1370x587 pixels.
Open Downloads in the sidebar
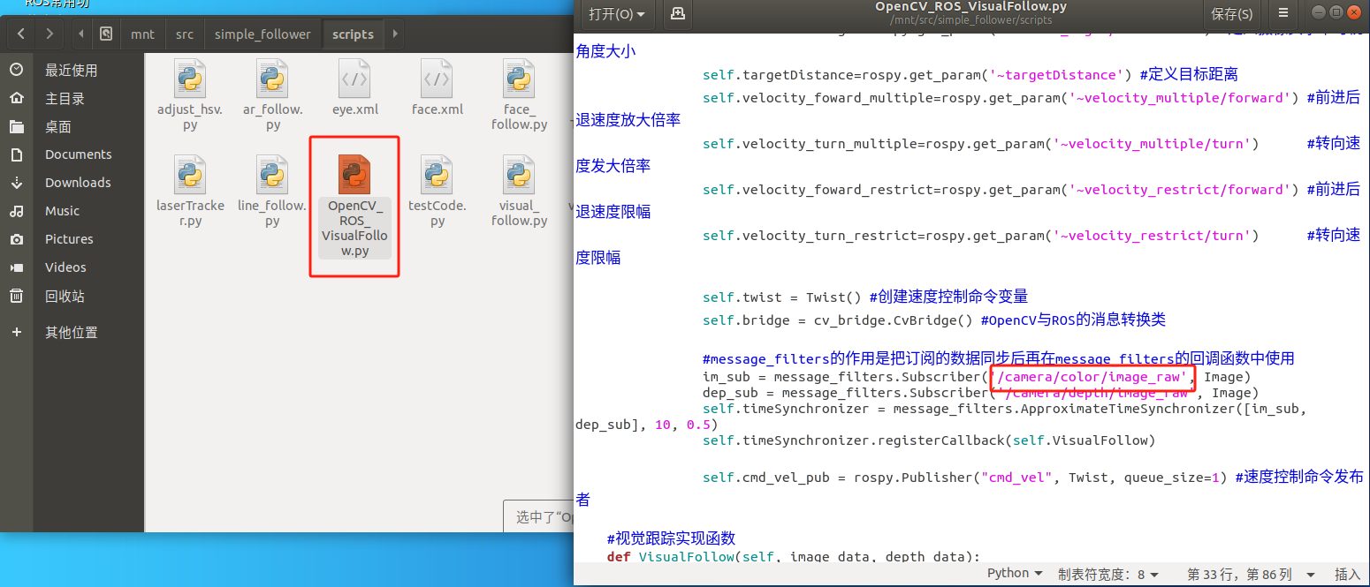pyautogui.click(x=78, y=183)
